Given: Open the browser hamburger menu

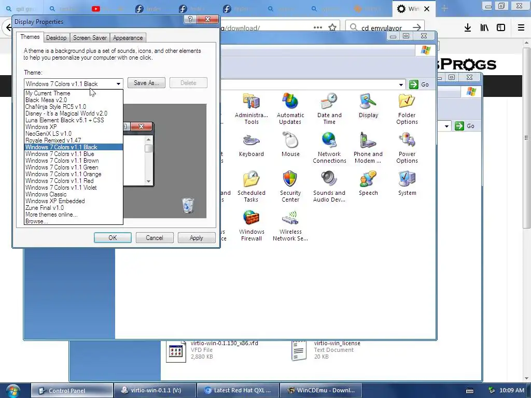Looking at the screenshot, I should (521, 28).
